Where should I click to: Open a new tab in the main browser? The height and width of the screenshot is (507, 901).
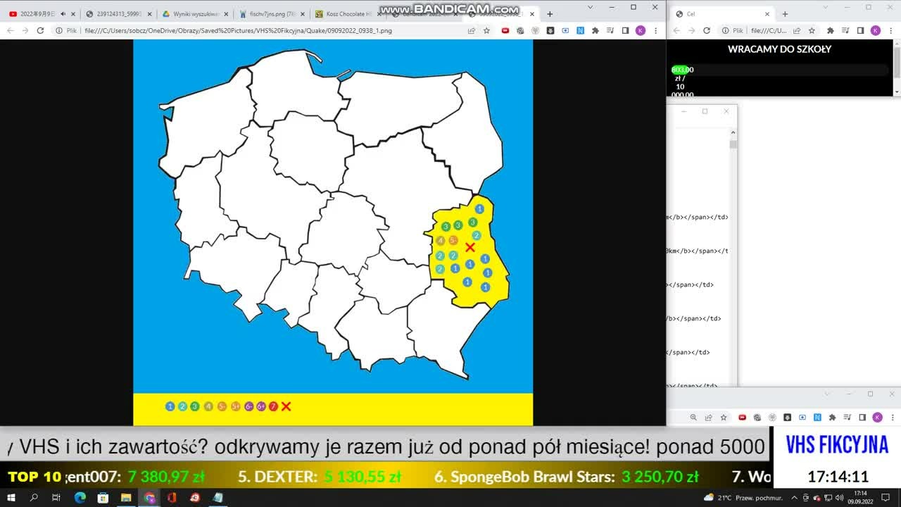point(550,14)
